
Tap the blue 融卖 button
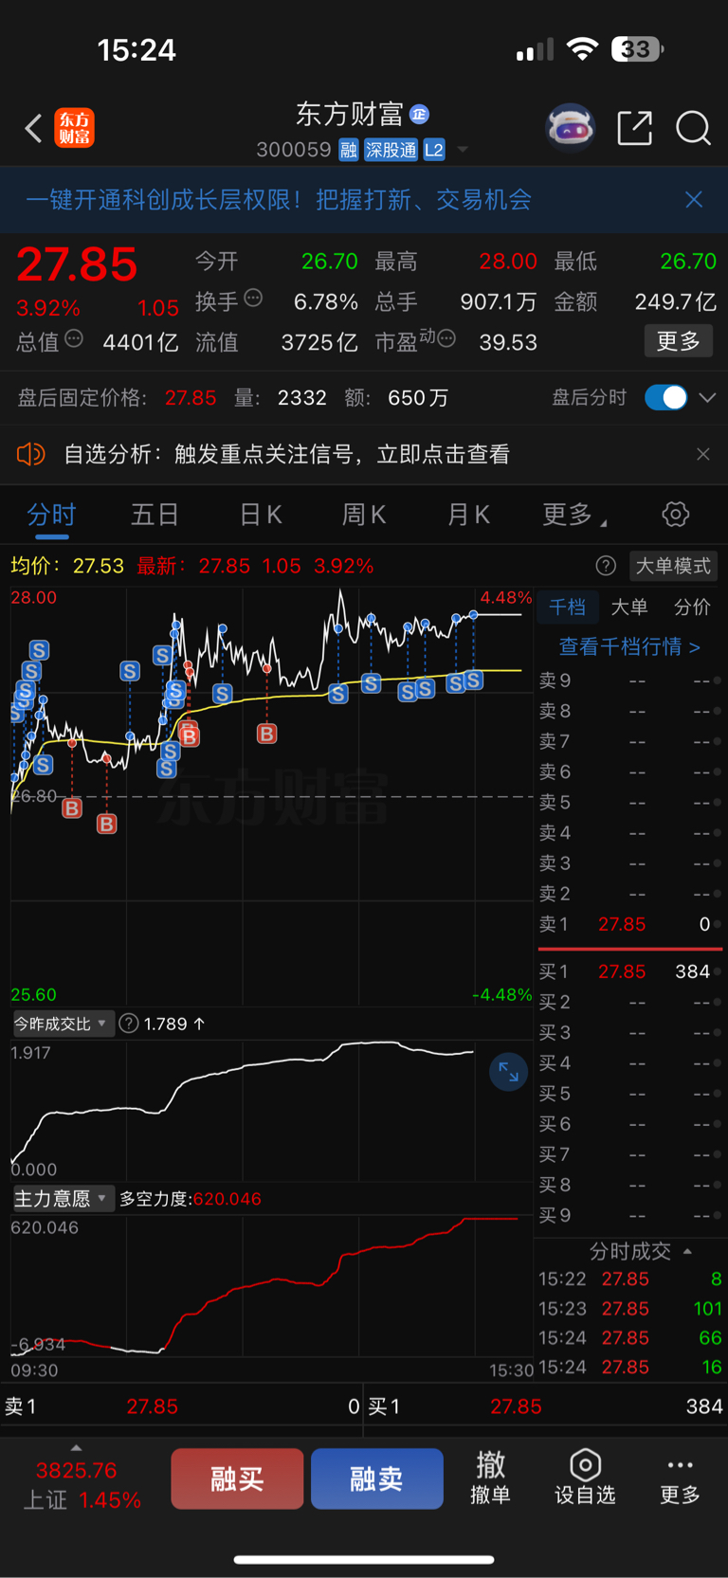[377, 1478]
